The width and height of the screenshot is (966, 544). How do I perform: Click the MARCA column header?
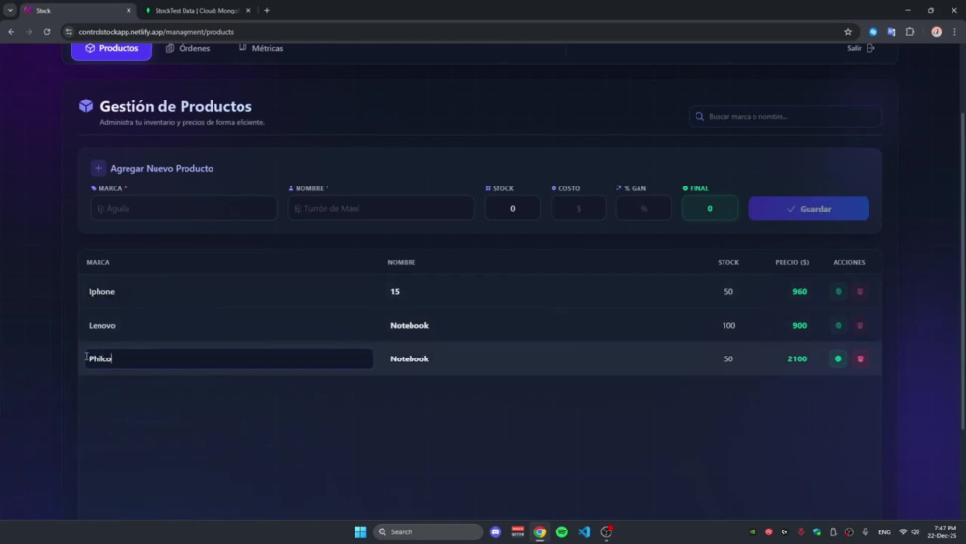point(98,263)
